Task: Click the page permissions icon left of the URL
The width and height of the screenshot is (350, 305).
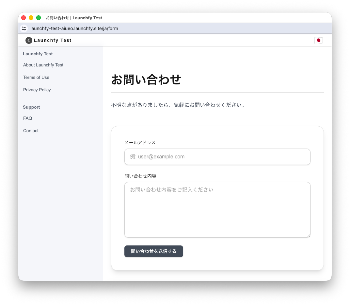Action: click(x=24, y=28)
